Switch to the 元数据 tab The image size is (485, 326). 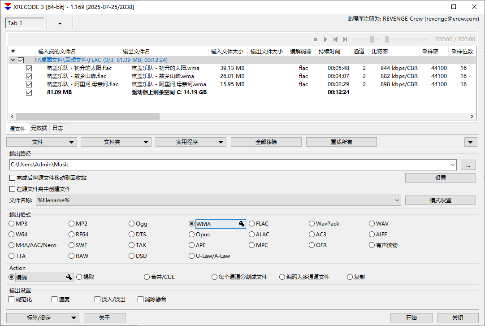(x=39, y=128)
